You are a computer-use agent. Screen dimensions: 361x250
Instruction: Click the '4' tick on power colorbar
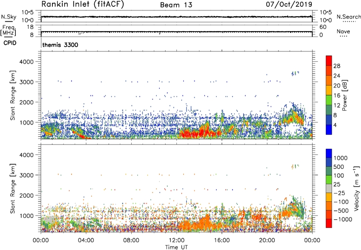point(335,125)
